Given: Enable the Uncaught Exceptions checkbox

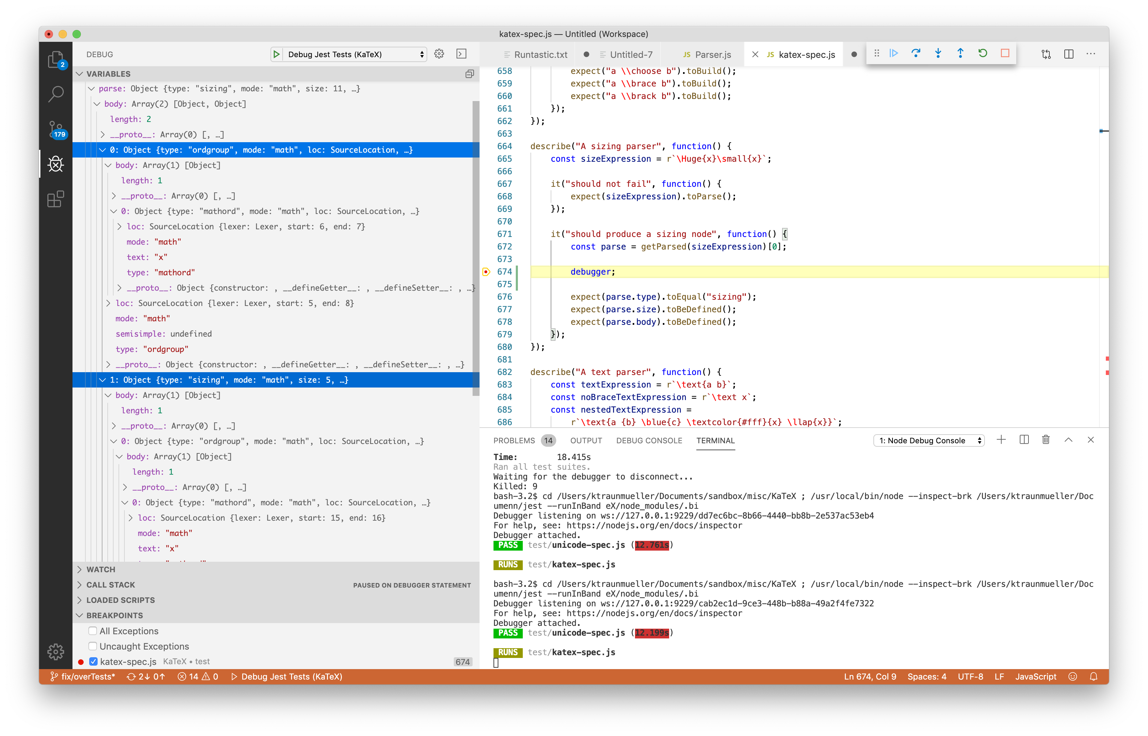Looking at the screenshot, I should pyautogui.click(x=93, y=646).
